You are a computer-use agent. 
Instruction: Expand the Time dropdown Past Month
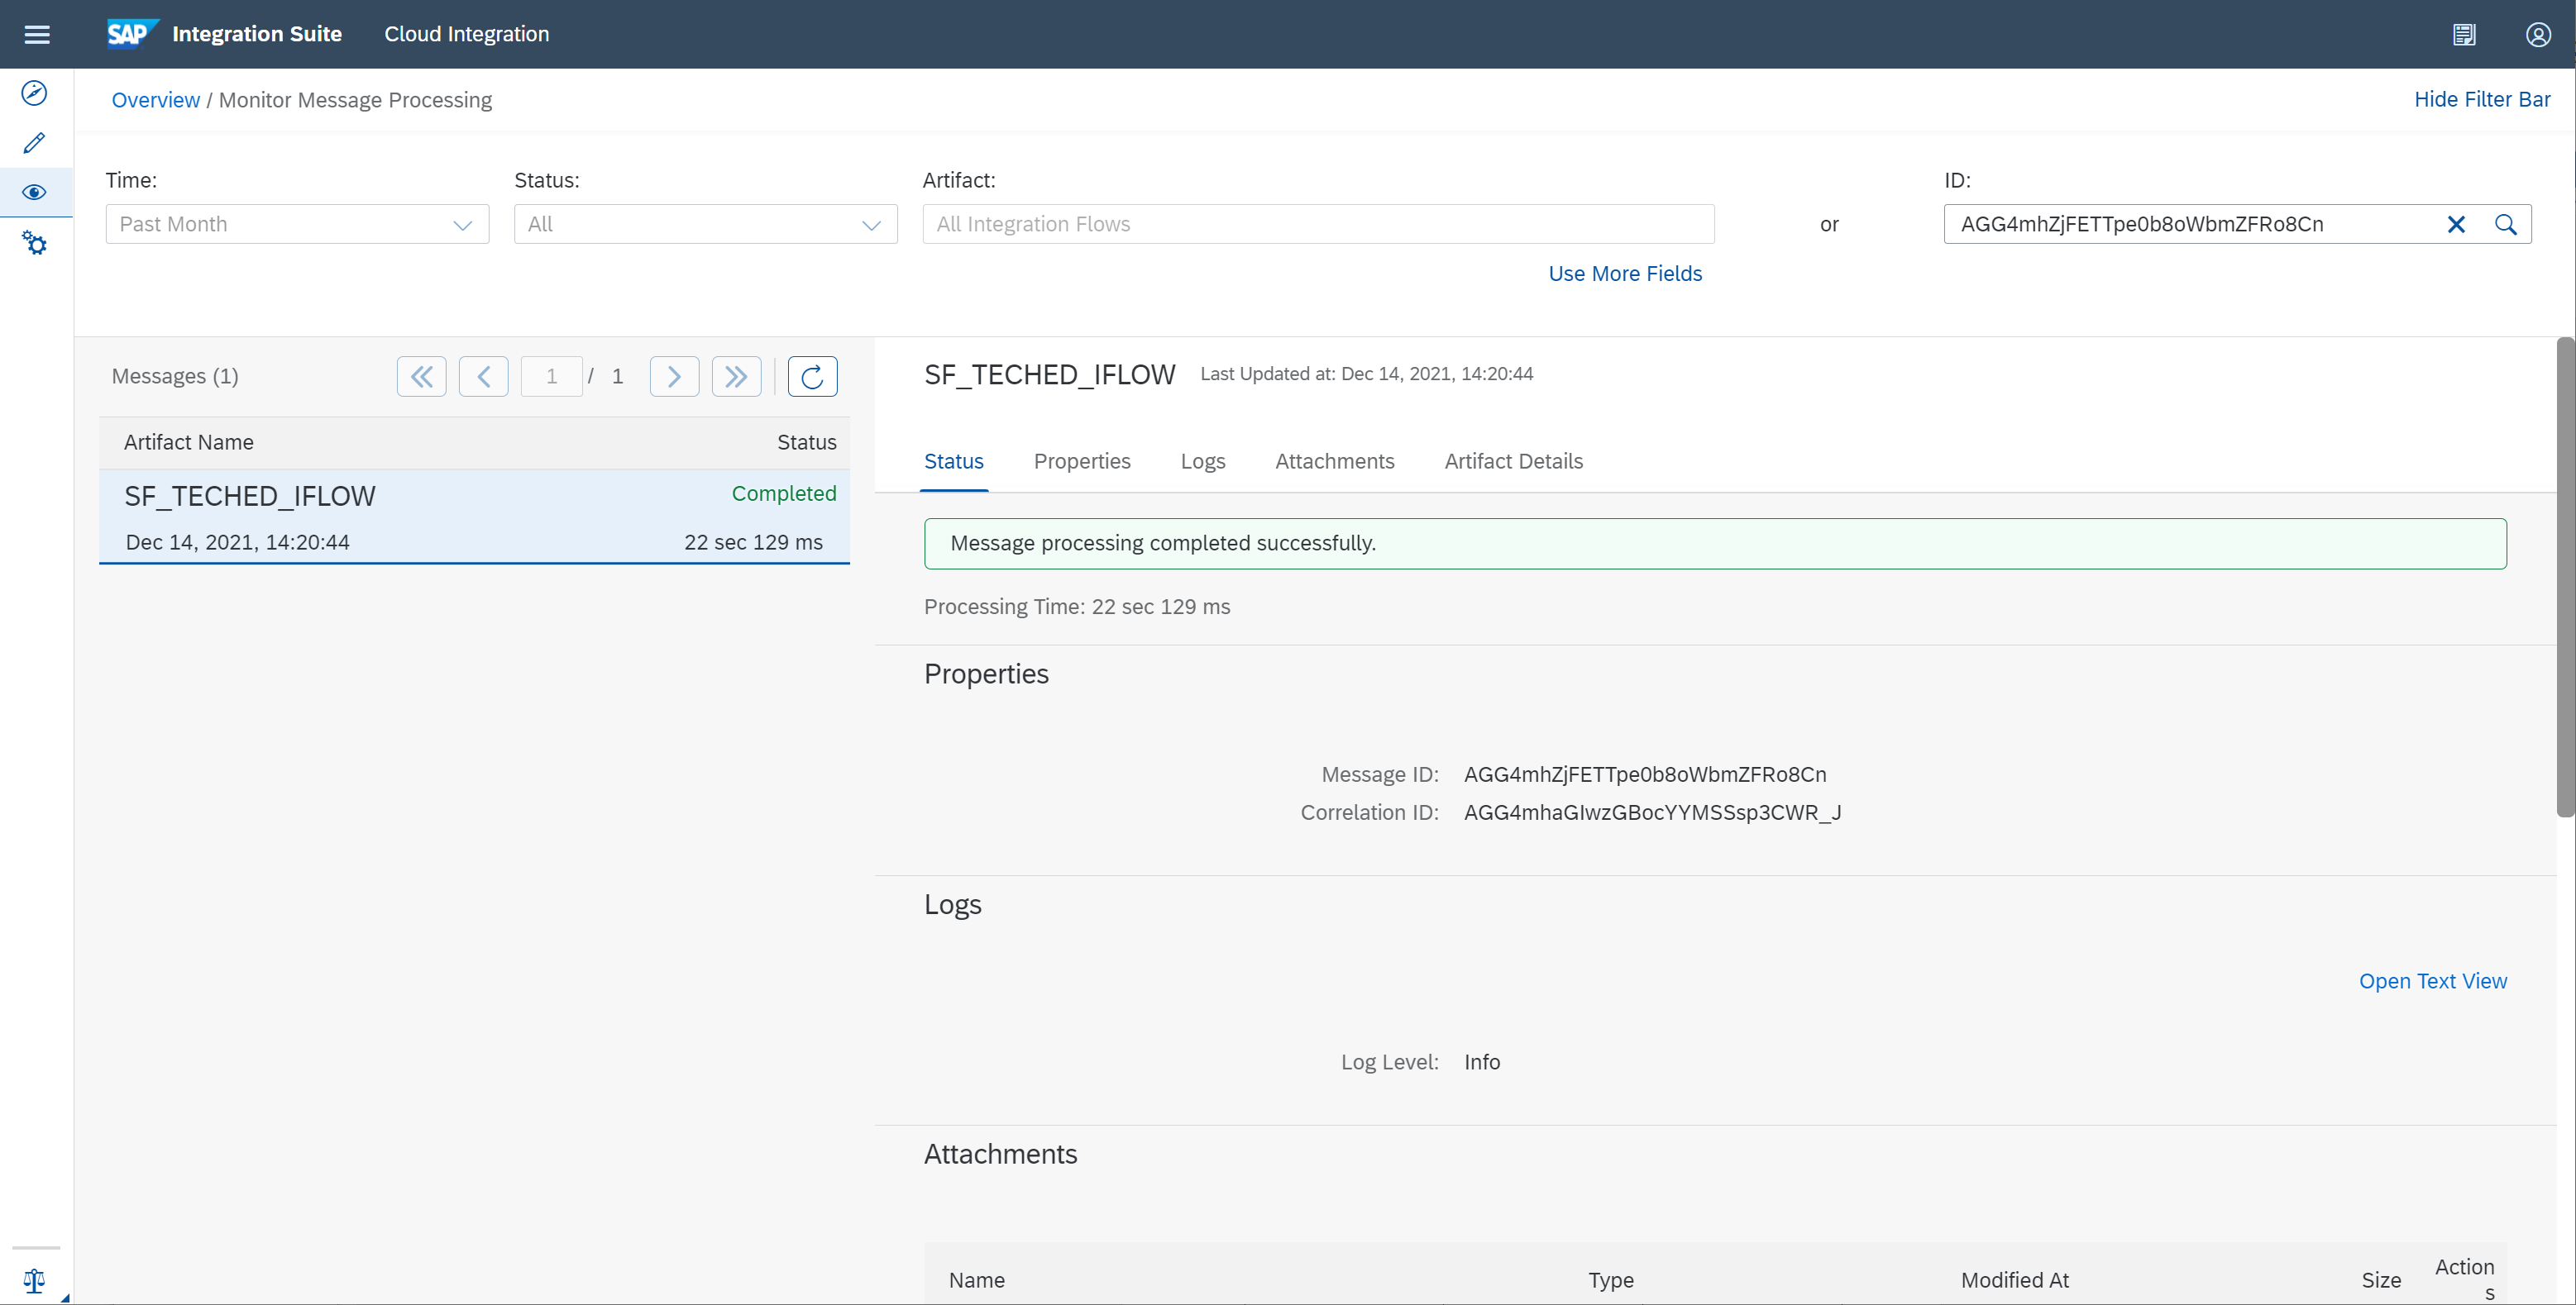click(297, 224)
